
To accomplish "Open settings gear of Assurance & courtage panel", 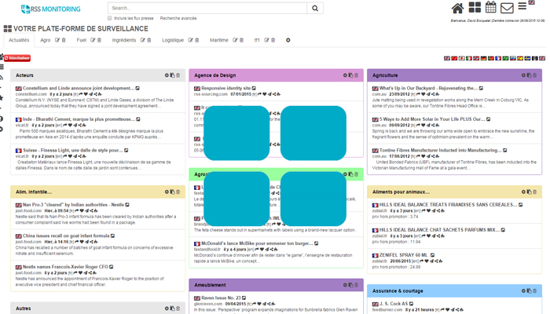I will [523, 291].
